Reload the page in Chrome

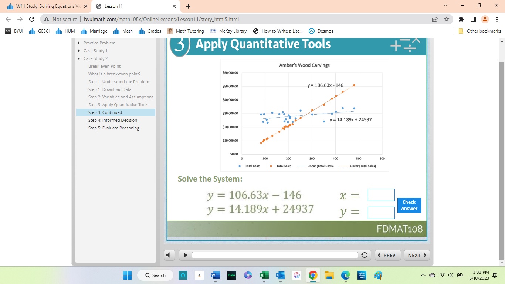[32, 19]
